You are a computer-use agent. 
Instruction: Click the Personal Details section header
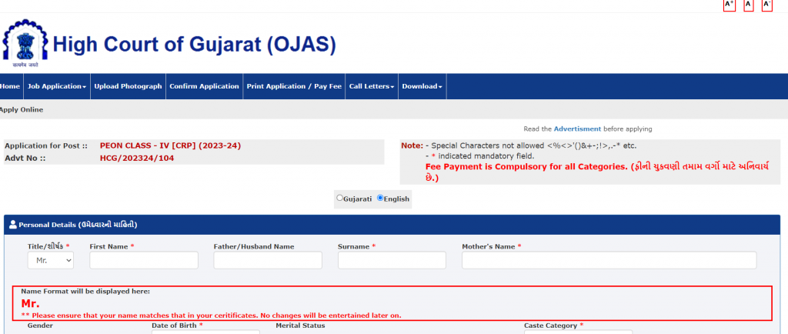(392, 225)
